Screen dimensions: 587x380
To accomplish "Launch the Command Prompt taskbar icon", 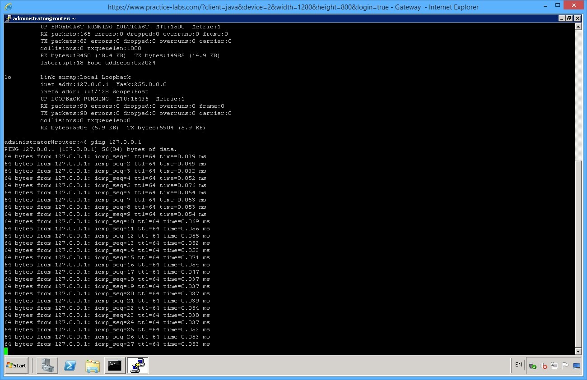I will point(115,366).
